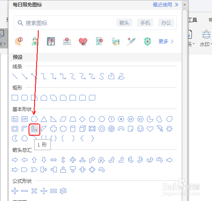Choose the no-symbol prohibited shape
Image resolution: width=212 pixels, height=201 pixels.
111,129
